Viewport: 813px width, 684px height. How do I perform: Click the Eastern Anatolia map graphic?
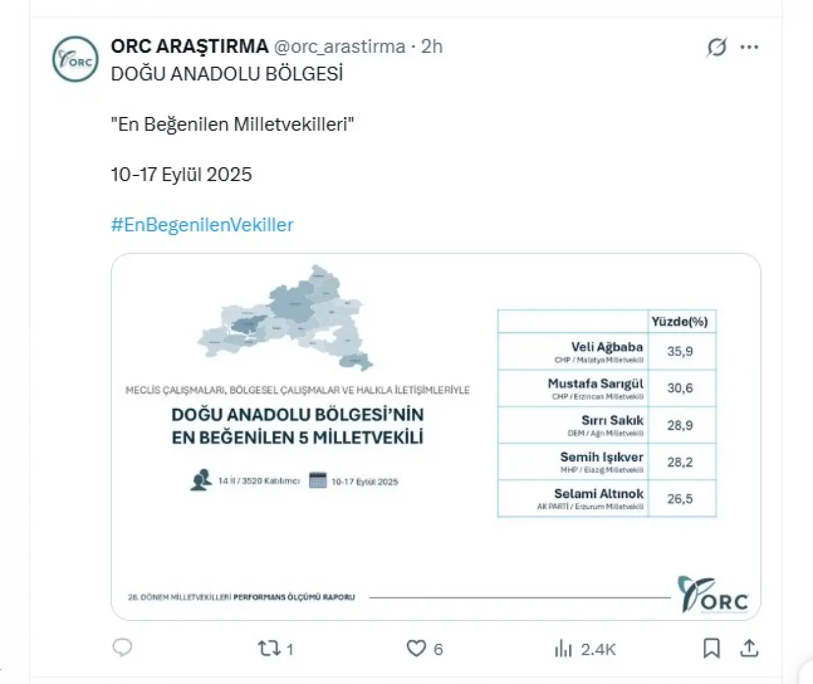coord(288,318)
